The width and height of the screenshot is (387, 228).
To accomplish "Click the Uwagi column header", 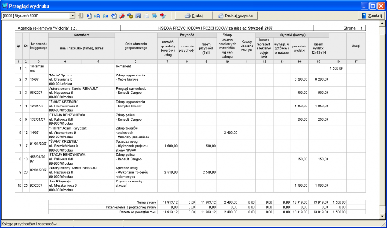I will click(356, 46).
